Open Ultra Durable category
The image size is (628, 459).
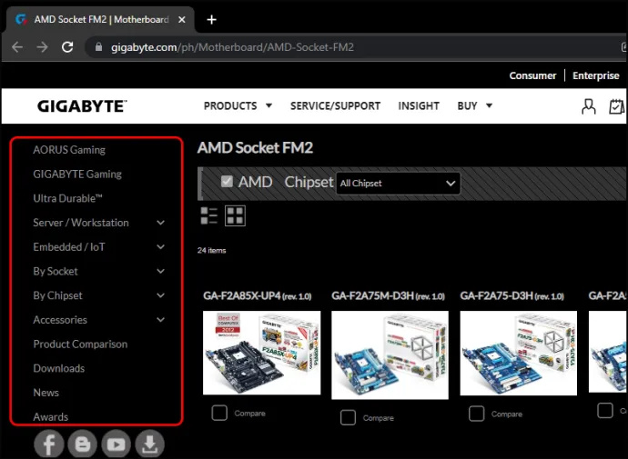pos(67,198)
